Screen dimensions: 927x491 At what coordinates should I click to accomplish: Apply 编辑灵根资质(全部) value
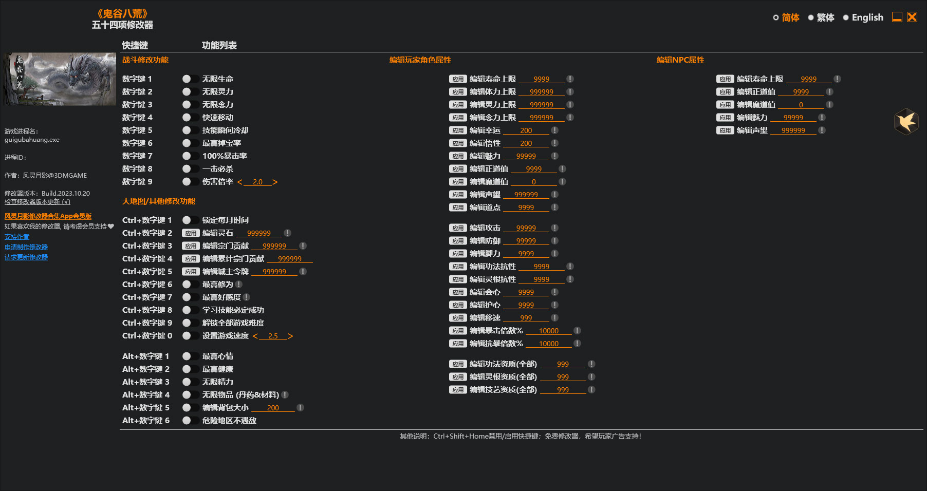click(458, 377)
